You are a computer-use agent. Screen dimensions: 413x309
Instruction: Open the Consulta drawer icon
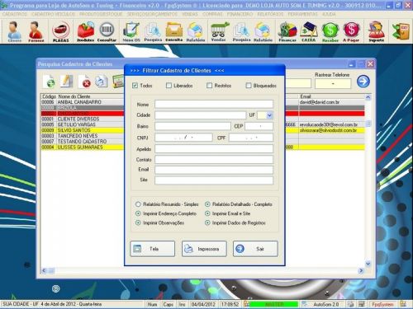point(174,32)
